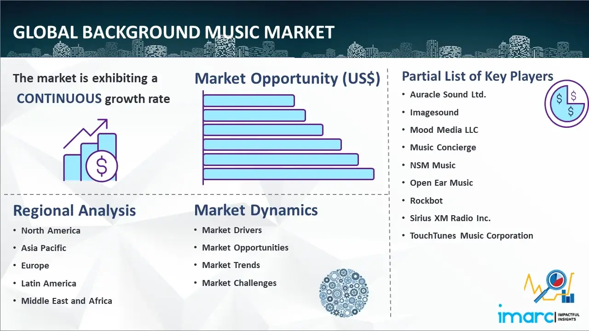Select the Regional Analysis heading
Viewport: 589px width, 331px height.
tap(74, 211)
